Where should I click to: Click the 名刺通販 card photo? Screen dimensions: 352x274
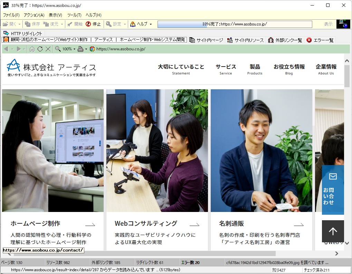261,151
